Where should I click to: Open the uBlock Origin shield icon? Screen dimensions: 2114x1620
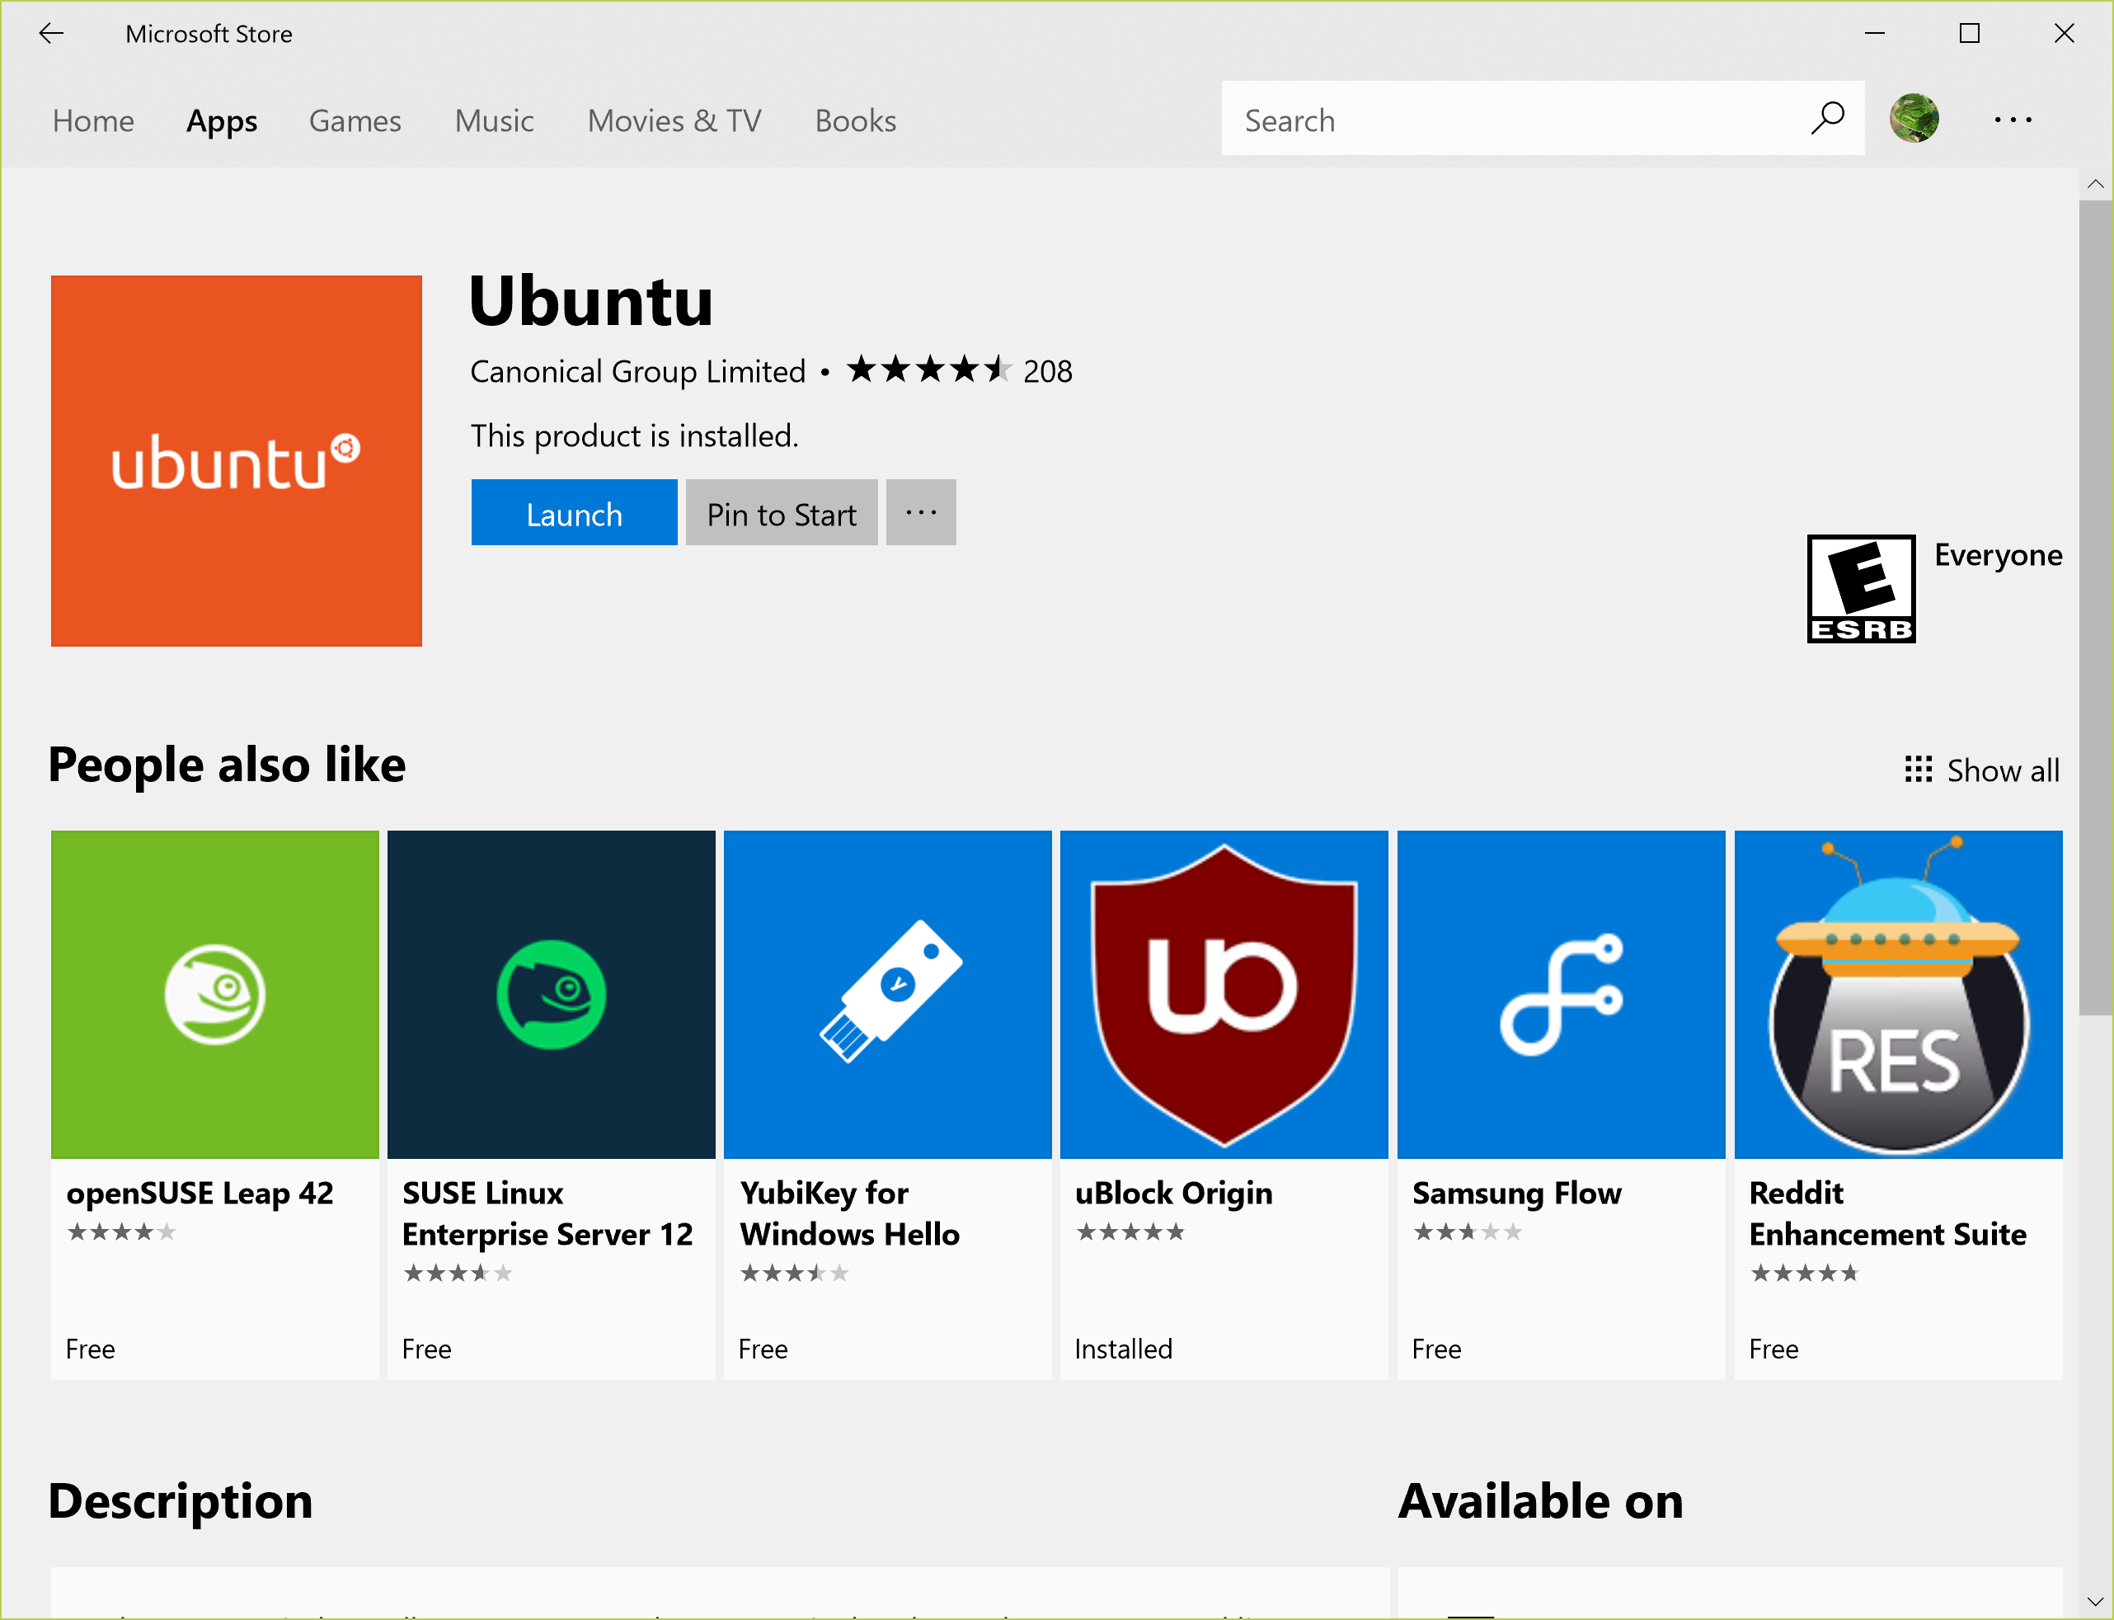pos(1224,994)
